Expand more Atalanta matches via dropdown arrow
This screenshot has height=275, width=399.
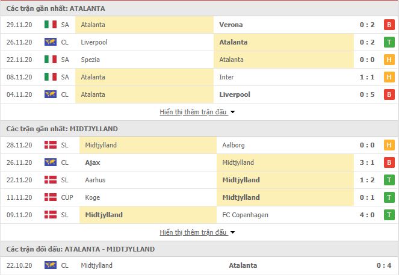(232, 112)
